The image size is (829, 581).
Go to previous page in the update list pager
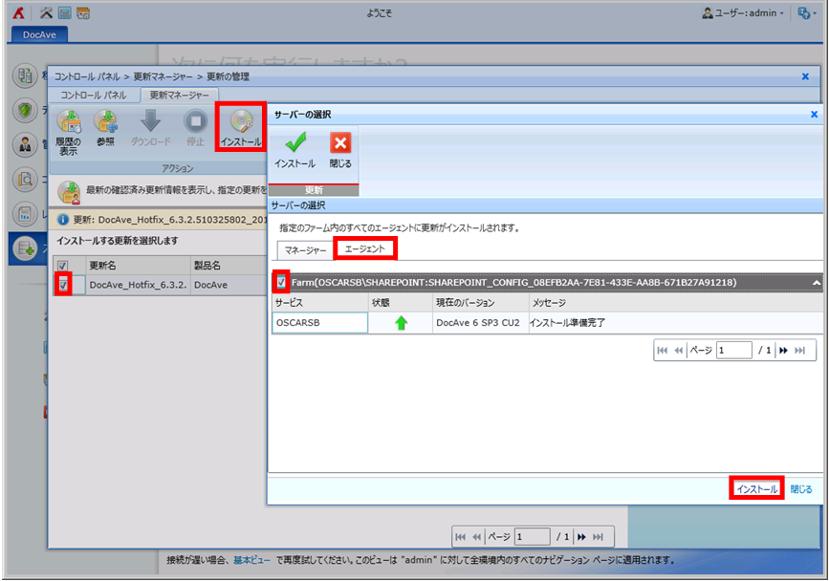pos(476,537)
